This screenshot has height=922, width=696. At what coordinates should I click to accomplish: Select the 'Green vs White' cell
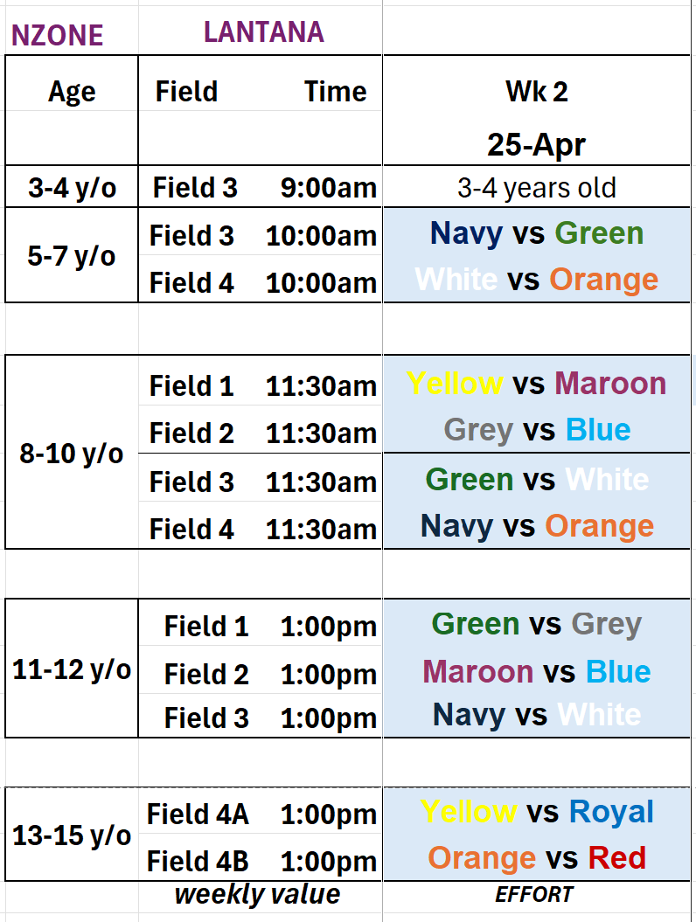click(x=536, y=479)
